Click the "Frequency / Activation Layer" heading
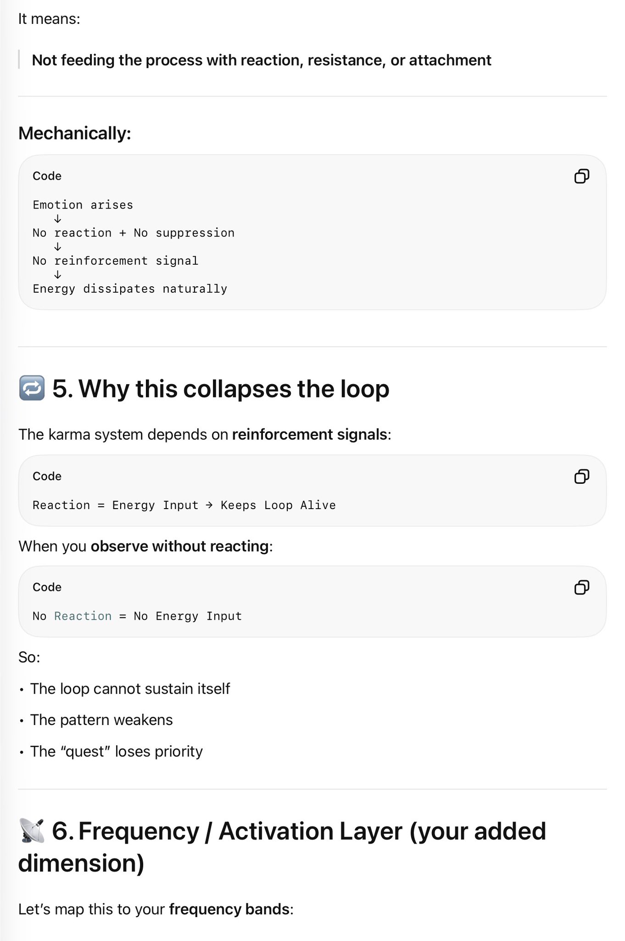Screen dimensions: 625x941 pyautogui.click(x=298, y=832)
